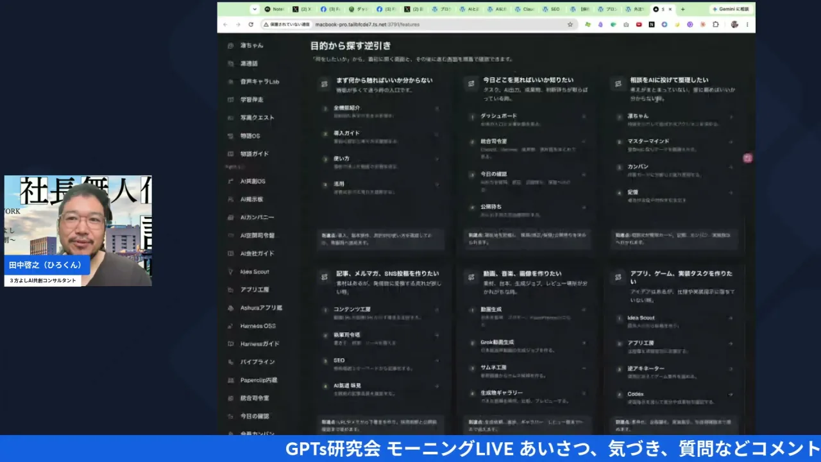Viewport: 821px width, 462px height.
Task: Click the Paperclip内蔵 sidebar icon
Action: pos(231,380)
